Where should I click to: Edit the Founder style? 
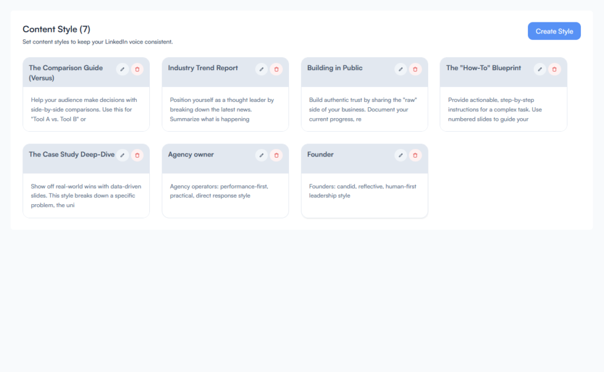pos(401,155)
